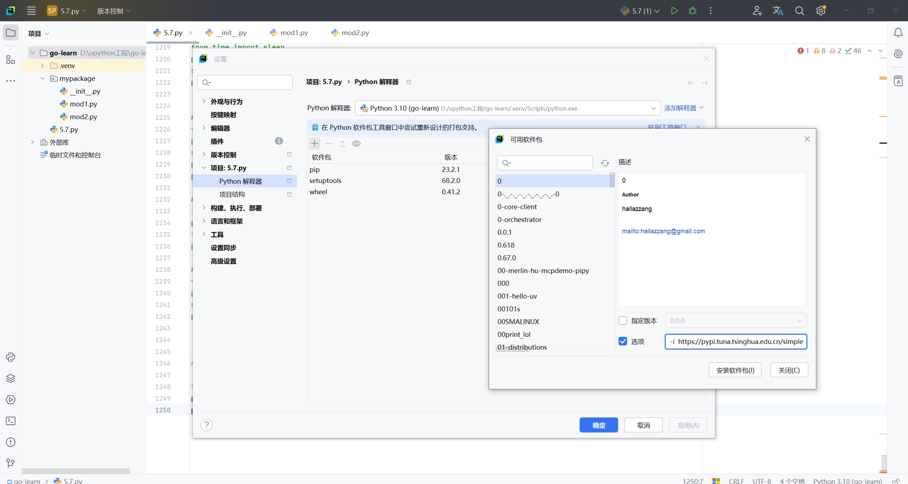Collapse the 项目: 5.7.py settings node

[204, 168]
